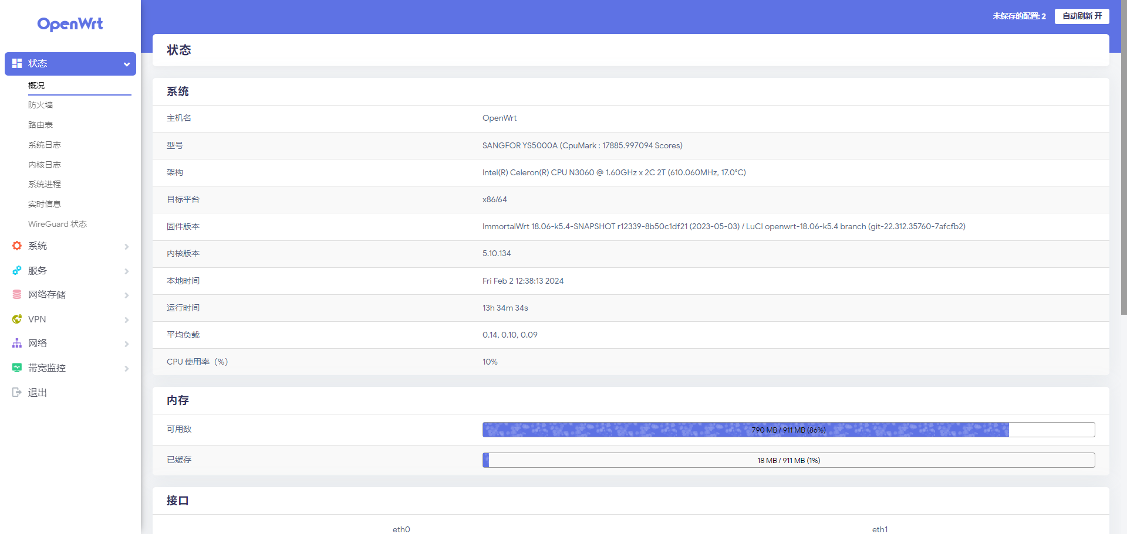This screenshot has height=534, width=1127.
Task: Click the Services cogs icon
Action: point(17,271)
